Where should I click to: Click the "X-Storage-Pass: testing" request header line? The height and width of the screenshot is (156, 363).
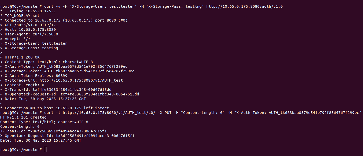coord(31,48)
